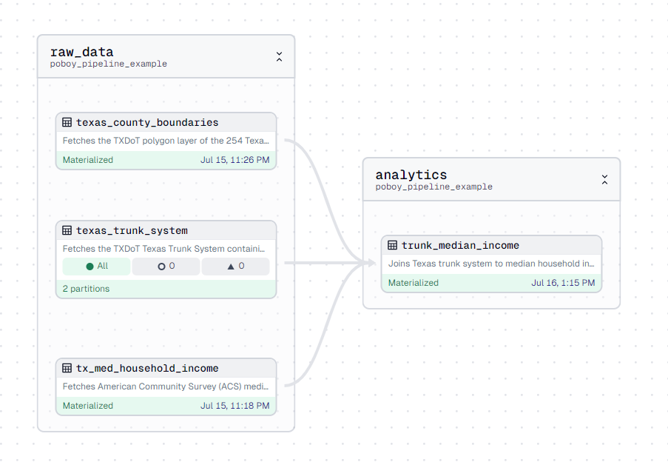Viewport: 668px width, 462px height.
Task: Click the table icon next to tx_med_household_income
Action: click(67, 368)
